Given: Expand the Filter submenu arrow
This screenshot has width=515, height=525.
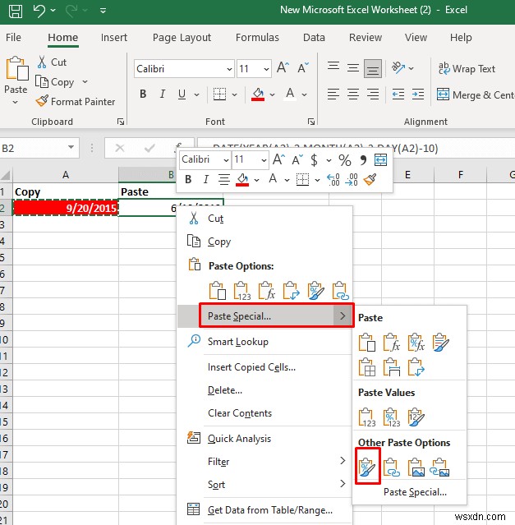Looking at the screenshot, I should (x=343, y=461).
